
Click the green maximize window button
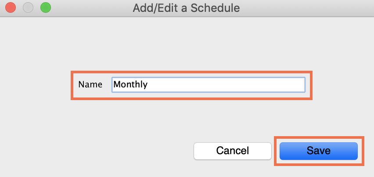[45, 7]
